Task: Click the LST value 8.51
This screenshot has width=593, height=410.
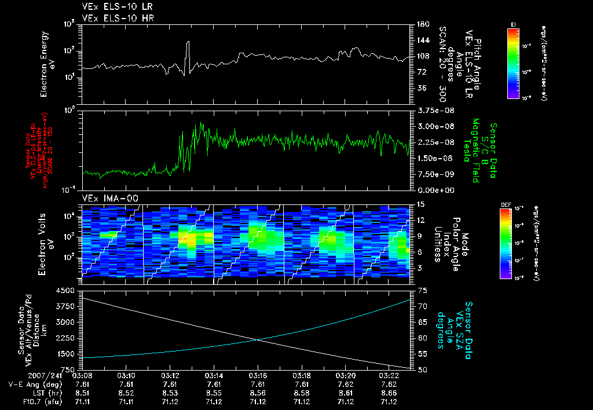Action: click(82, 393)
